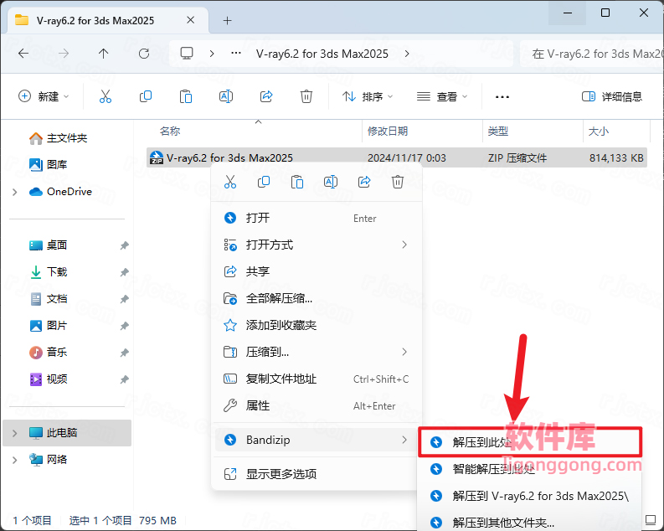
Task: Open 属性 (Properties) from the context menu
Action: click(317, 405)
